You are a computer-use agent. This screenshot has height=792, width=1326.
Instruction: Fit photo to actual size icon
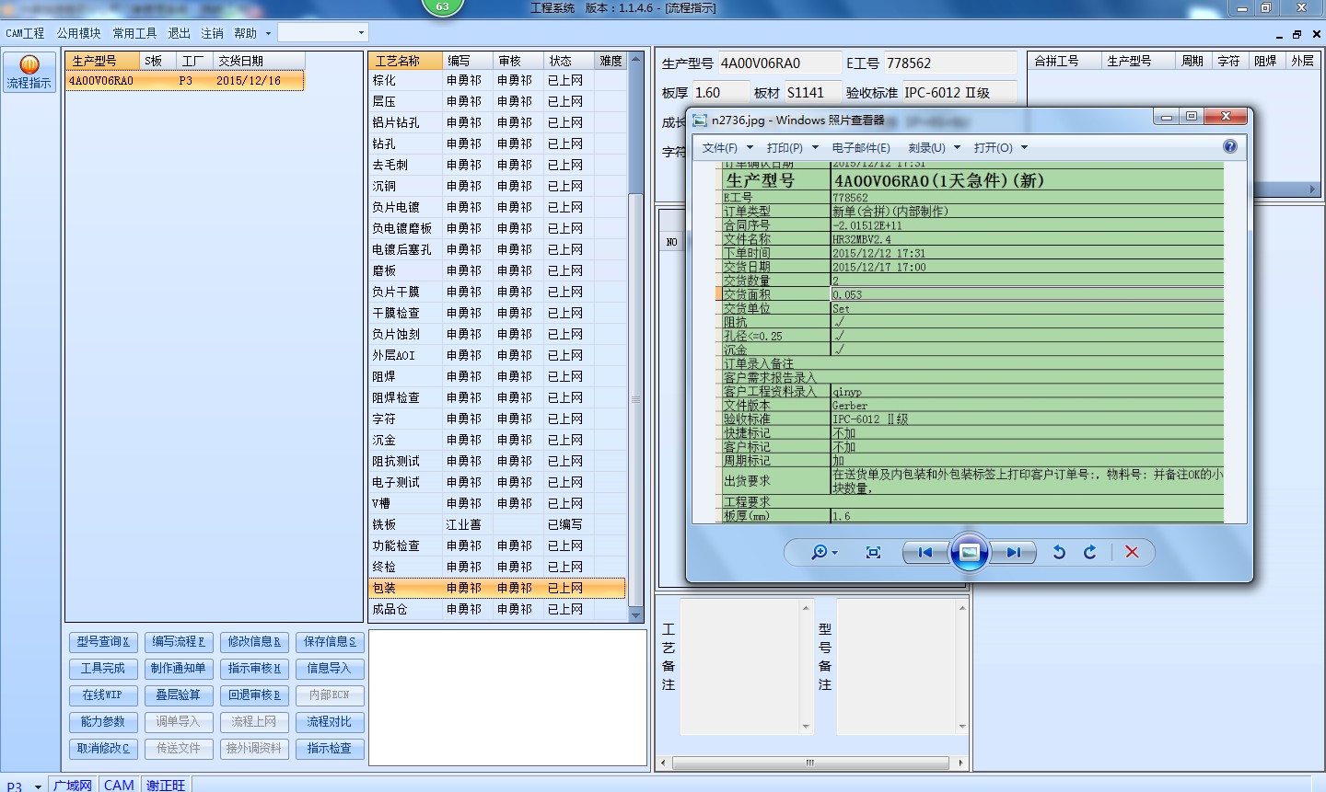tap(873, 552)
